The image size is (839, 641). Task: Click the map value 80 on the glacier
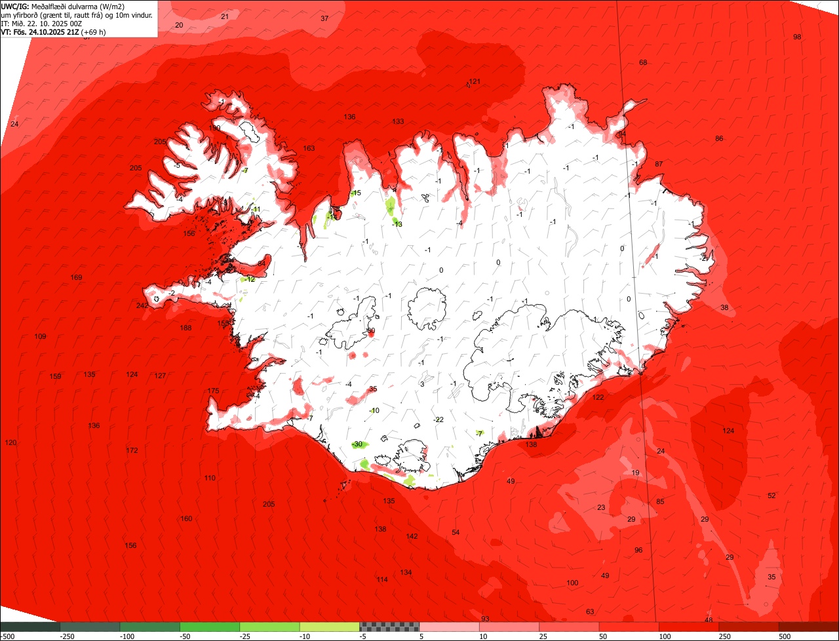tap(370, 331)
